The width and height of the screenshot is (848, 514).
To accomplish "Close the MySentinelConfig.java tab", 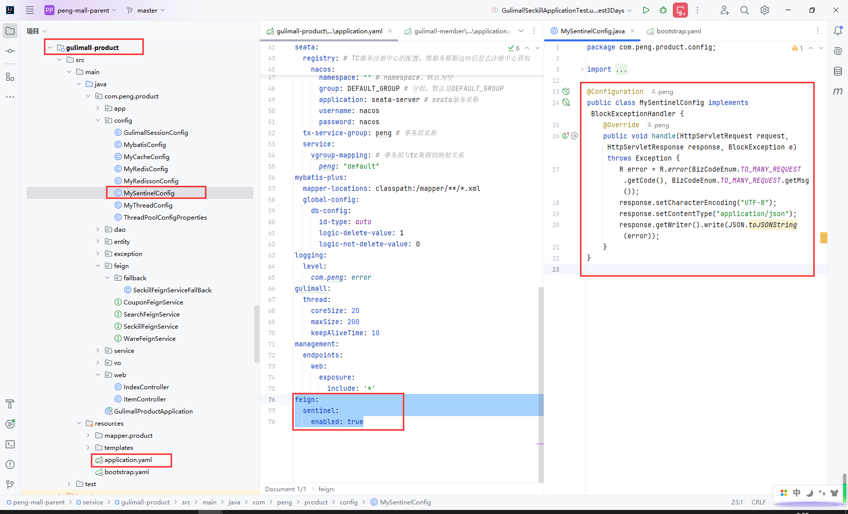I will point(632,31).
